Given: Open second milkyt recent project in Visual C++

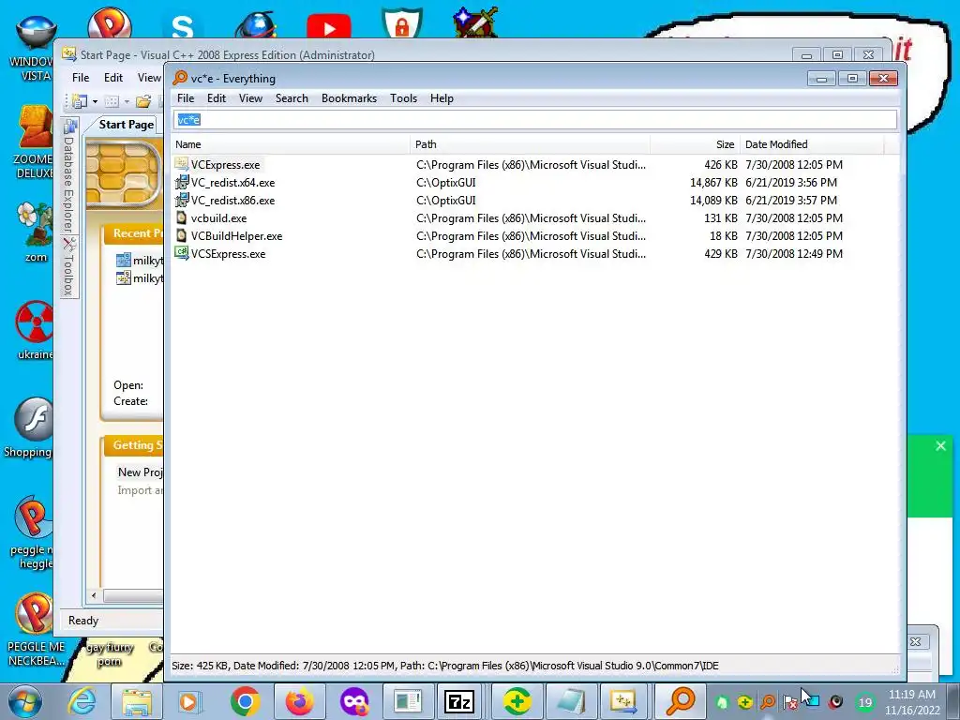Looking at the screenshot, I should (x=140, y=277).
